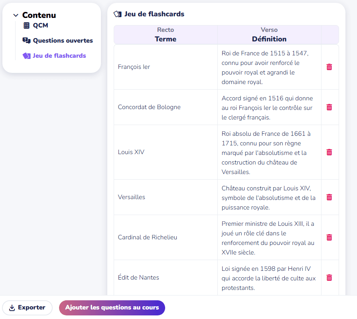Remove the Cardinal de Richelieu flashcard
This screenshot has height=319, width=357.
click(329, 237)
